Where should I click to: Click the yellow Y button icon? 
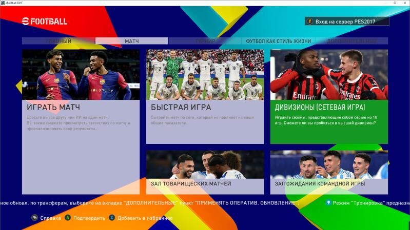tap(310, 22)
